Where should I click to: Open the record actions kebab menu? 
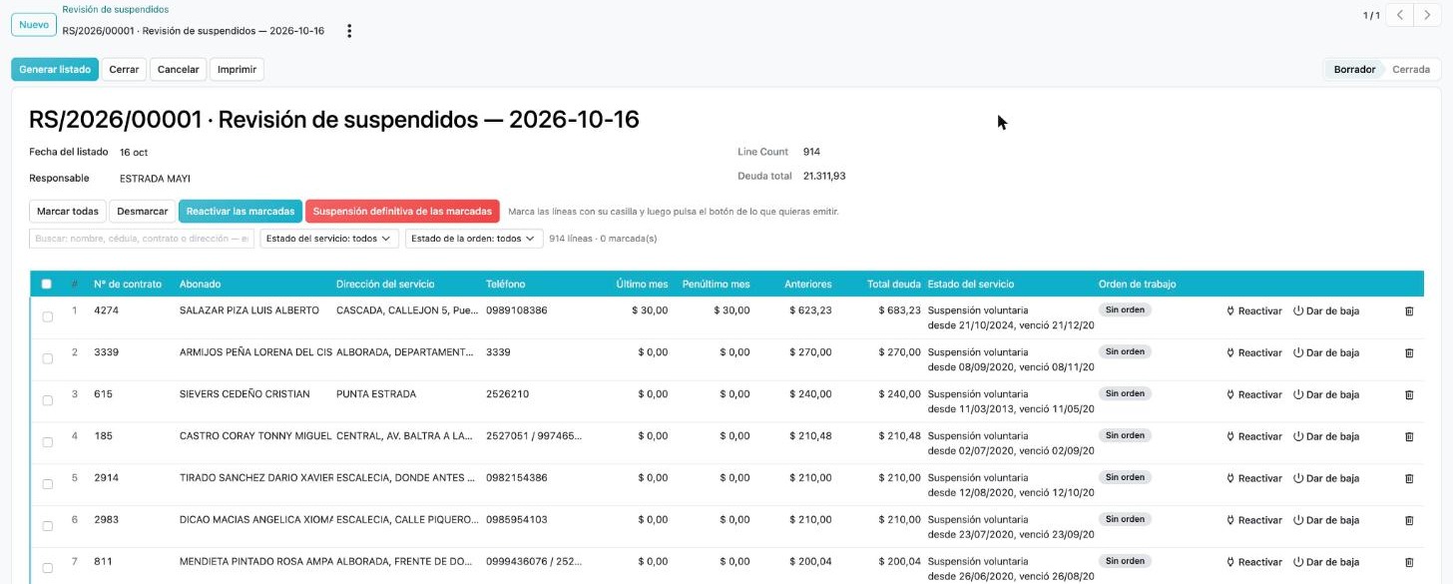(x=349, y=31)
